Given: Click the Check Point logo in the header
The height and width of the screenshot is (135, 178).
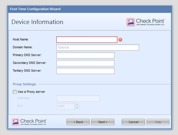Looking at the screenshot, I should [x=145, y=22].
